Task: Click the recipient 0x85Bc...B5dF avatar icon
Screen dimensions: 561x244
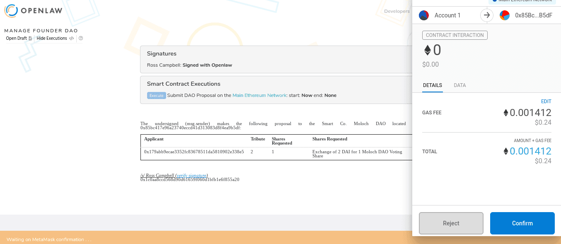Action: (x=505, y=15)
